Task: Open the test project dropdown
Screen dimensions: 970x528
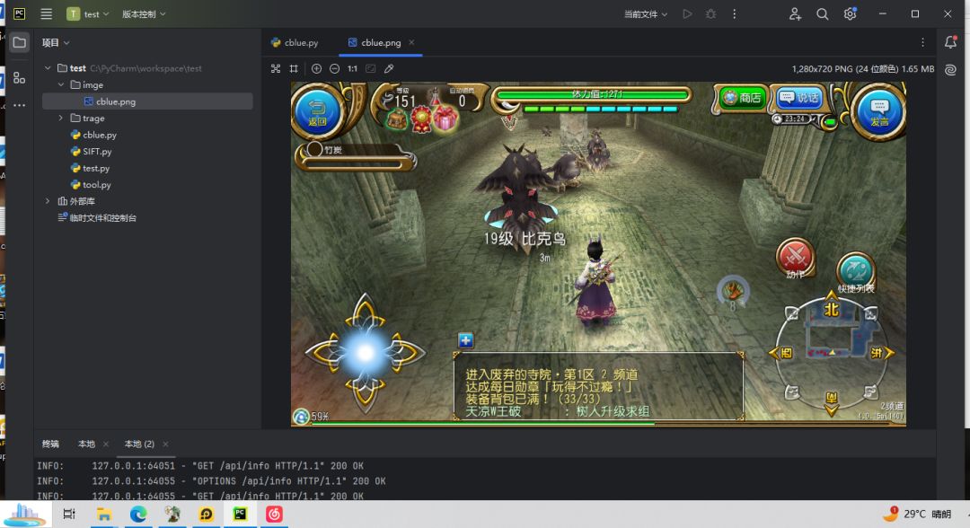Action: pyautogui.click(x=88, y=13)
